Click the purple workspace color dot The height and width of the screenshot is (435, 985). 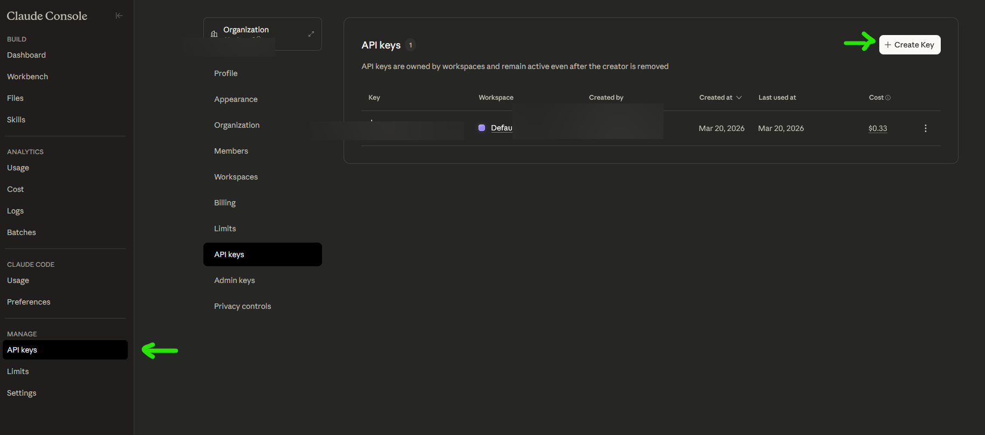[x=482, y=128]
